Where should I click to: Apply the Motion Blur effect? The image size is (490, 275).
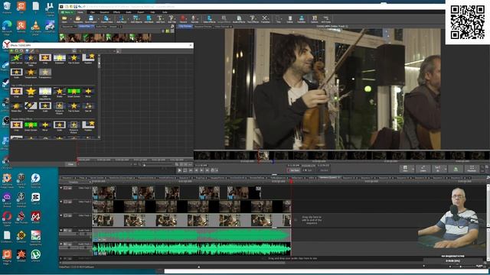(16, 105)
